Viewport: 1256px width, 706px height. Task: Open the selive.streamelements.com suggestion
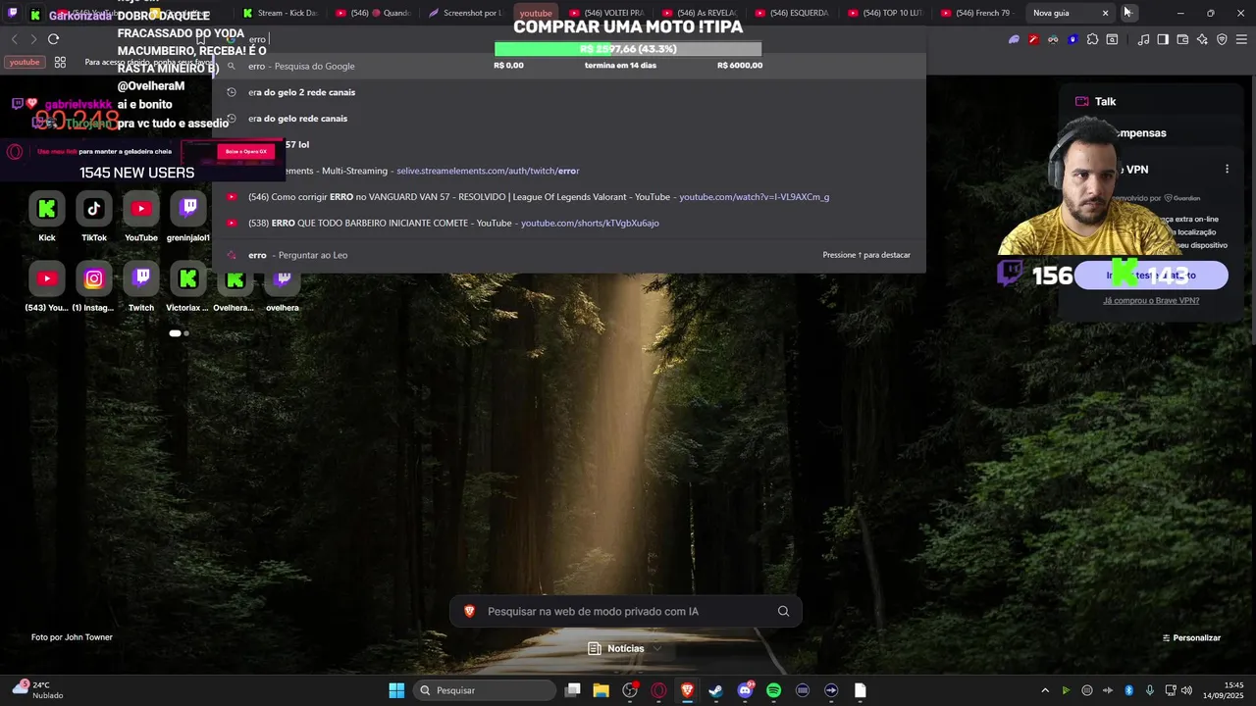(569, 171)
